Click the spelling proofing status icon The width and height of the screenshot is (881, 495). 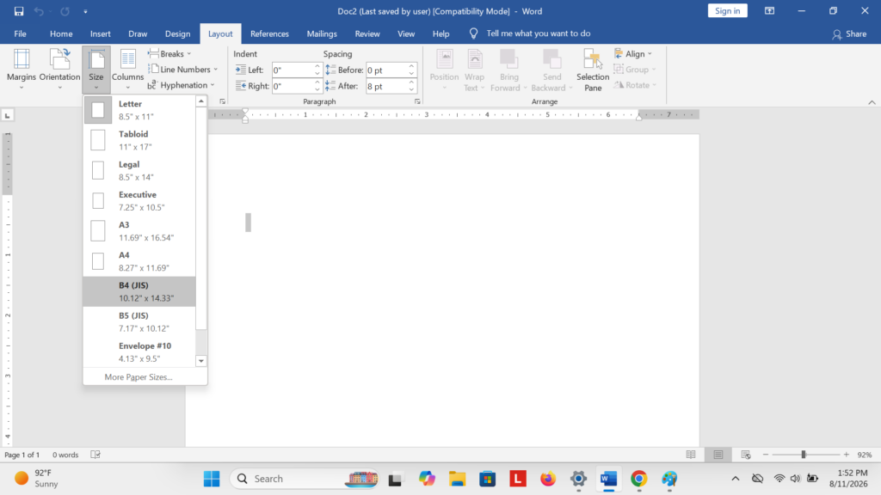[x=95, y=455]
